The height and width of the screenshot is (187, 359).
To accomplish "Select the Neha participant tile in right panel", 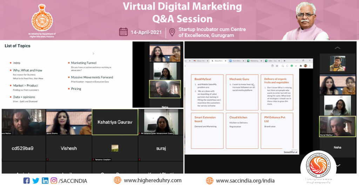I will pyautogui.click(x=338, y=147).
